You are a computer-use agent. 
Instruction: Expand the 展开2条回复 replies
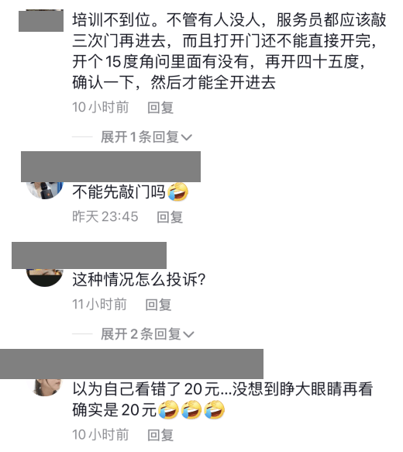147,334
